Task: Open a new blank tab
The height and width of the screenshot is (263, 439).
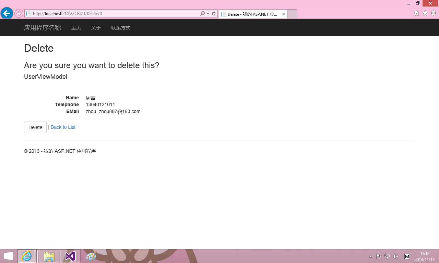Action: point(292,14)
